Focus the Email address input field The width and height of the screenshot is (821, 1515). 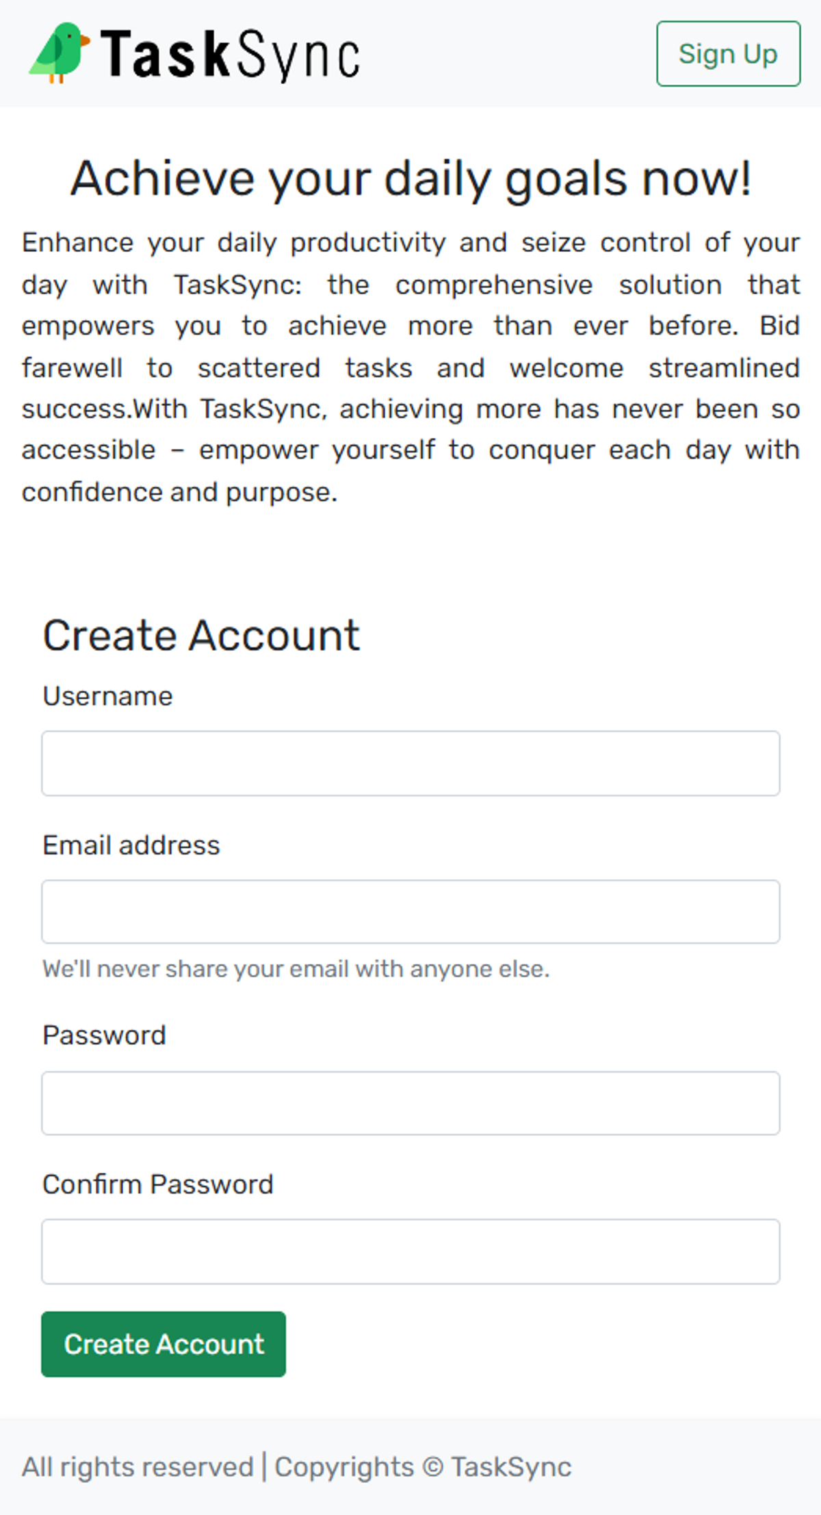point(410,911)
